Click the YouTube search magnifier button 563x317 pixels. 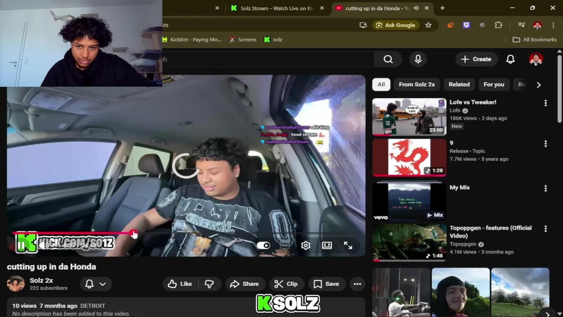click(388, 59)
